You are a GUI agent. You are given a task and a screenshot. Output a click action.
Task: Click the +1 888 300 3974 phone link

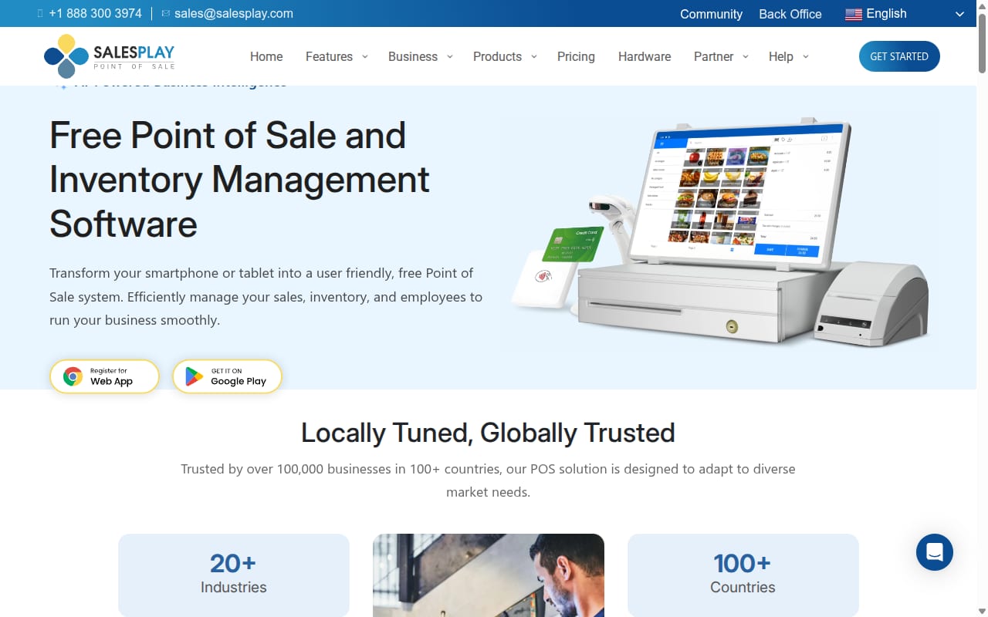[x=95, y=14]
